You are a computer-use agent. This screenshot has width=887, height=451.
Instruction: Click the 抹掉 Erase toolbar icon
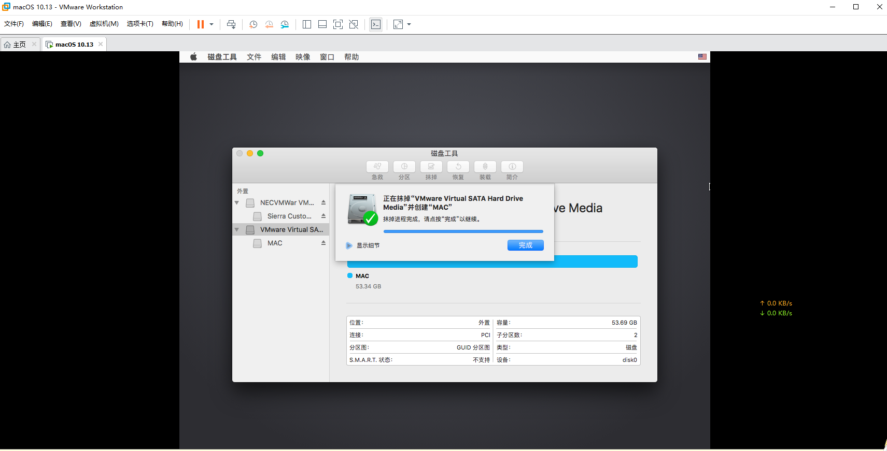pyautogui.click(x=431, y=167)
